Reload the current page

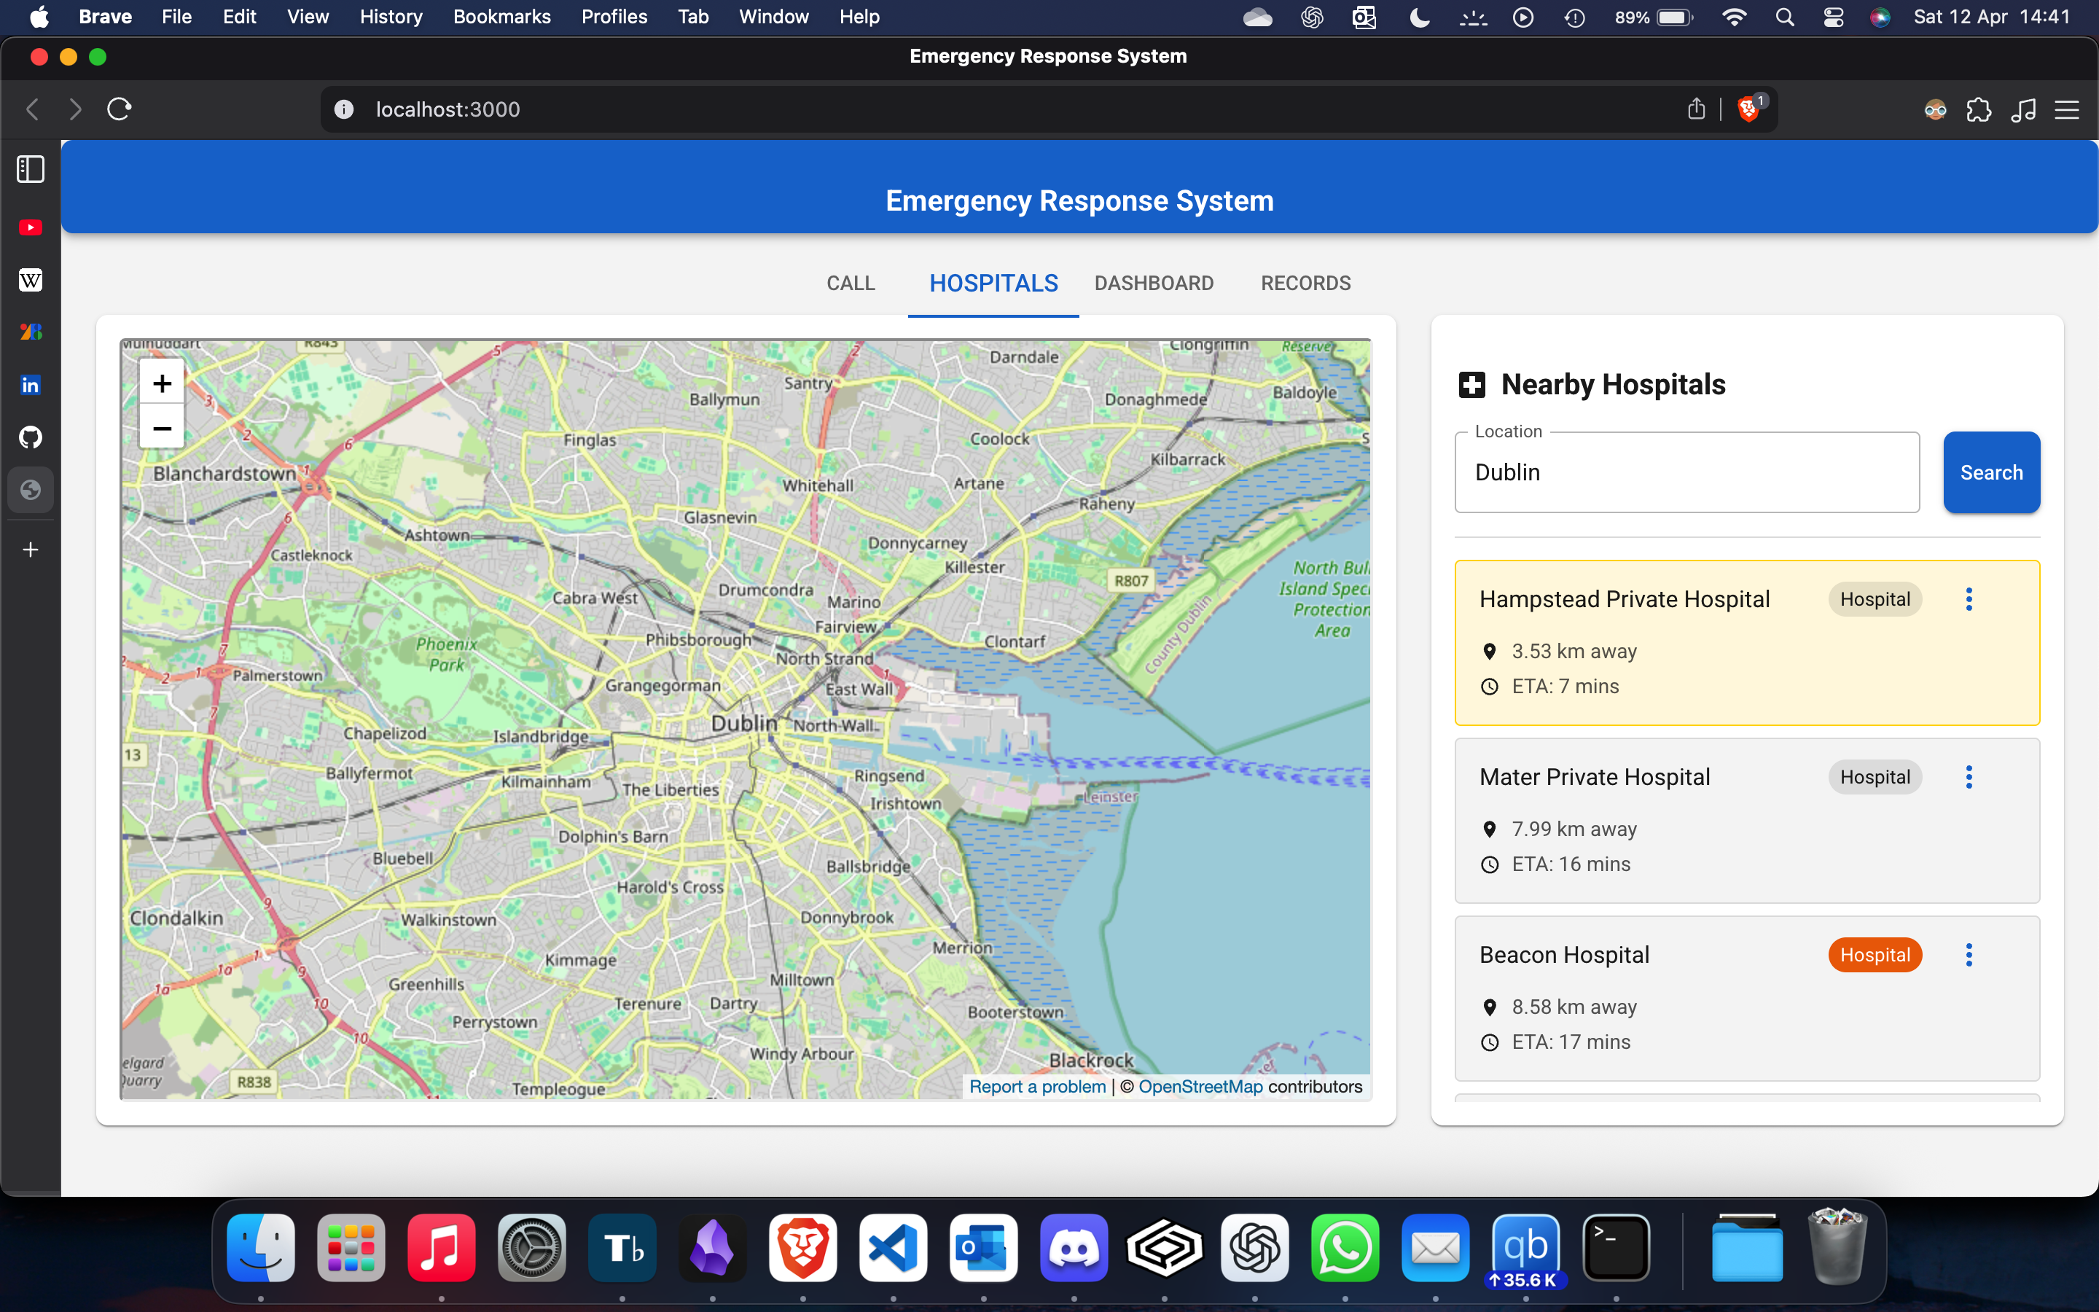[x=119, y=109]
